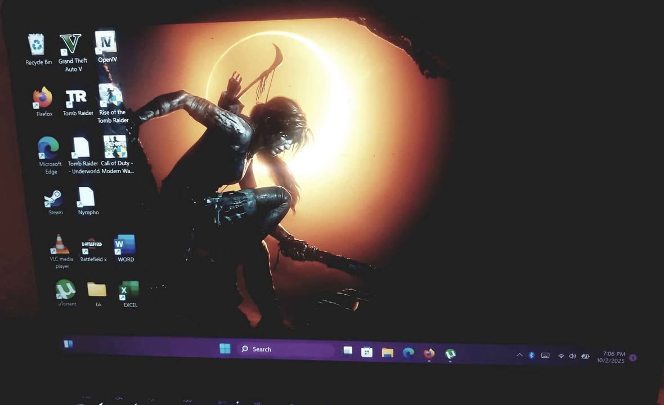Viewport: 664px width, 405px height.
Task: Toggle Bluetooth from the system tray icon
Action: coord(531,355)
